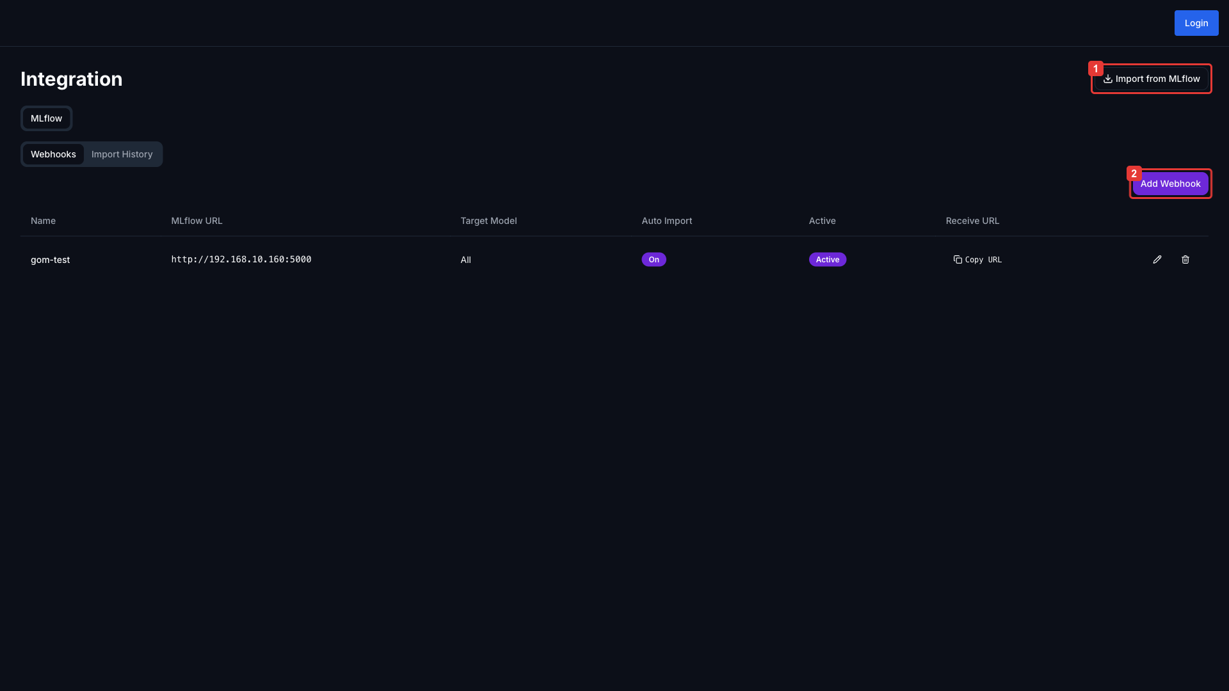Click the copy icon next to Copy URL
Viewport: 1229px width, 691px height.
click(x=958, y=259)
